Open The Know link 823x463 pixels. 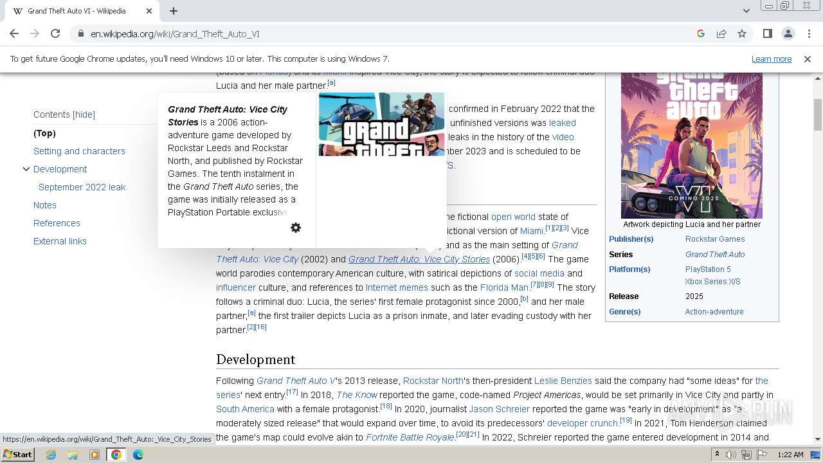tap(357, 395)
